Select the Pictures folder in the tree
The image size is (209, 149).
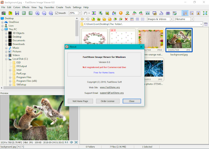(17, 52)
